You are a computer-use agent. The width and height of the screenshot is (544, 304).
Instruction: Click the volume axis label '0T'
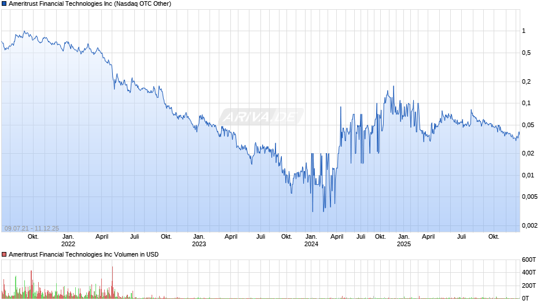pyautogui.click(x=525, y=298)
